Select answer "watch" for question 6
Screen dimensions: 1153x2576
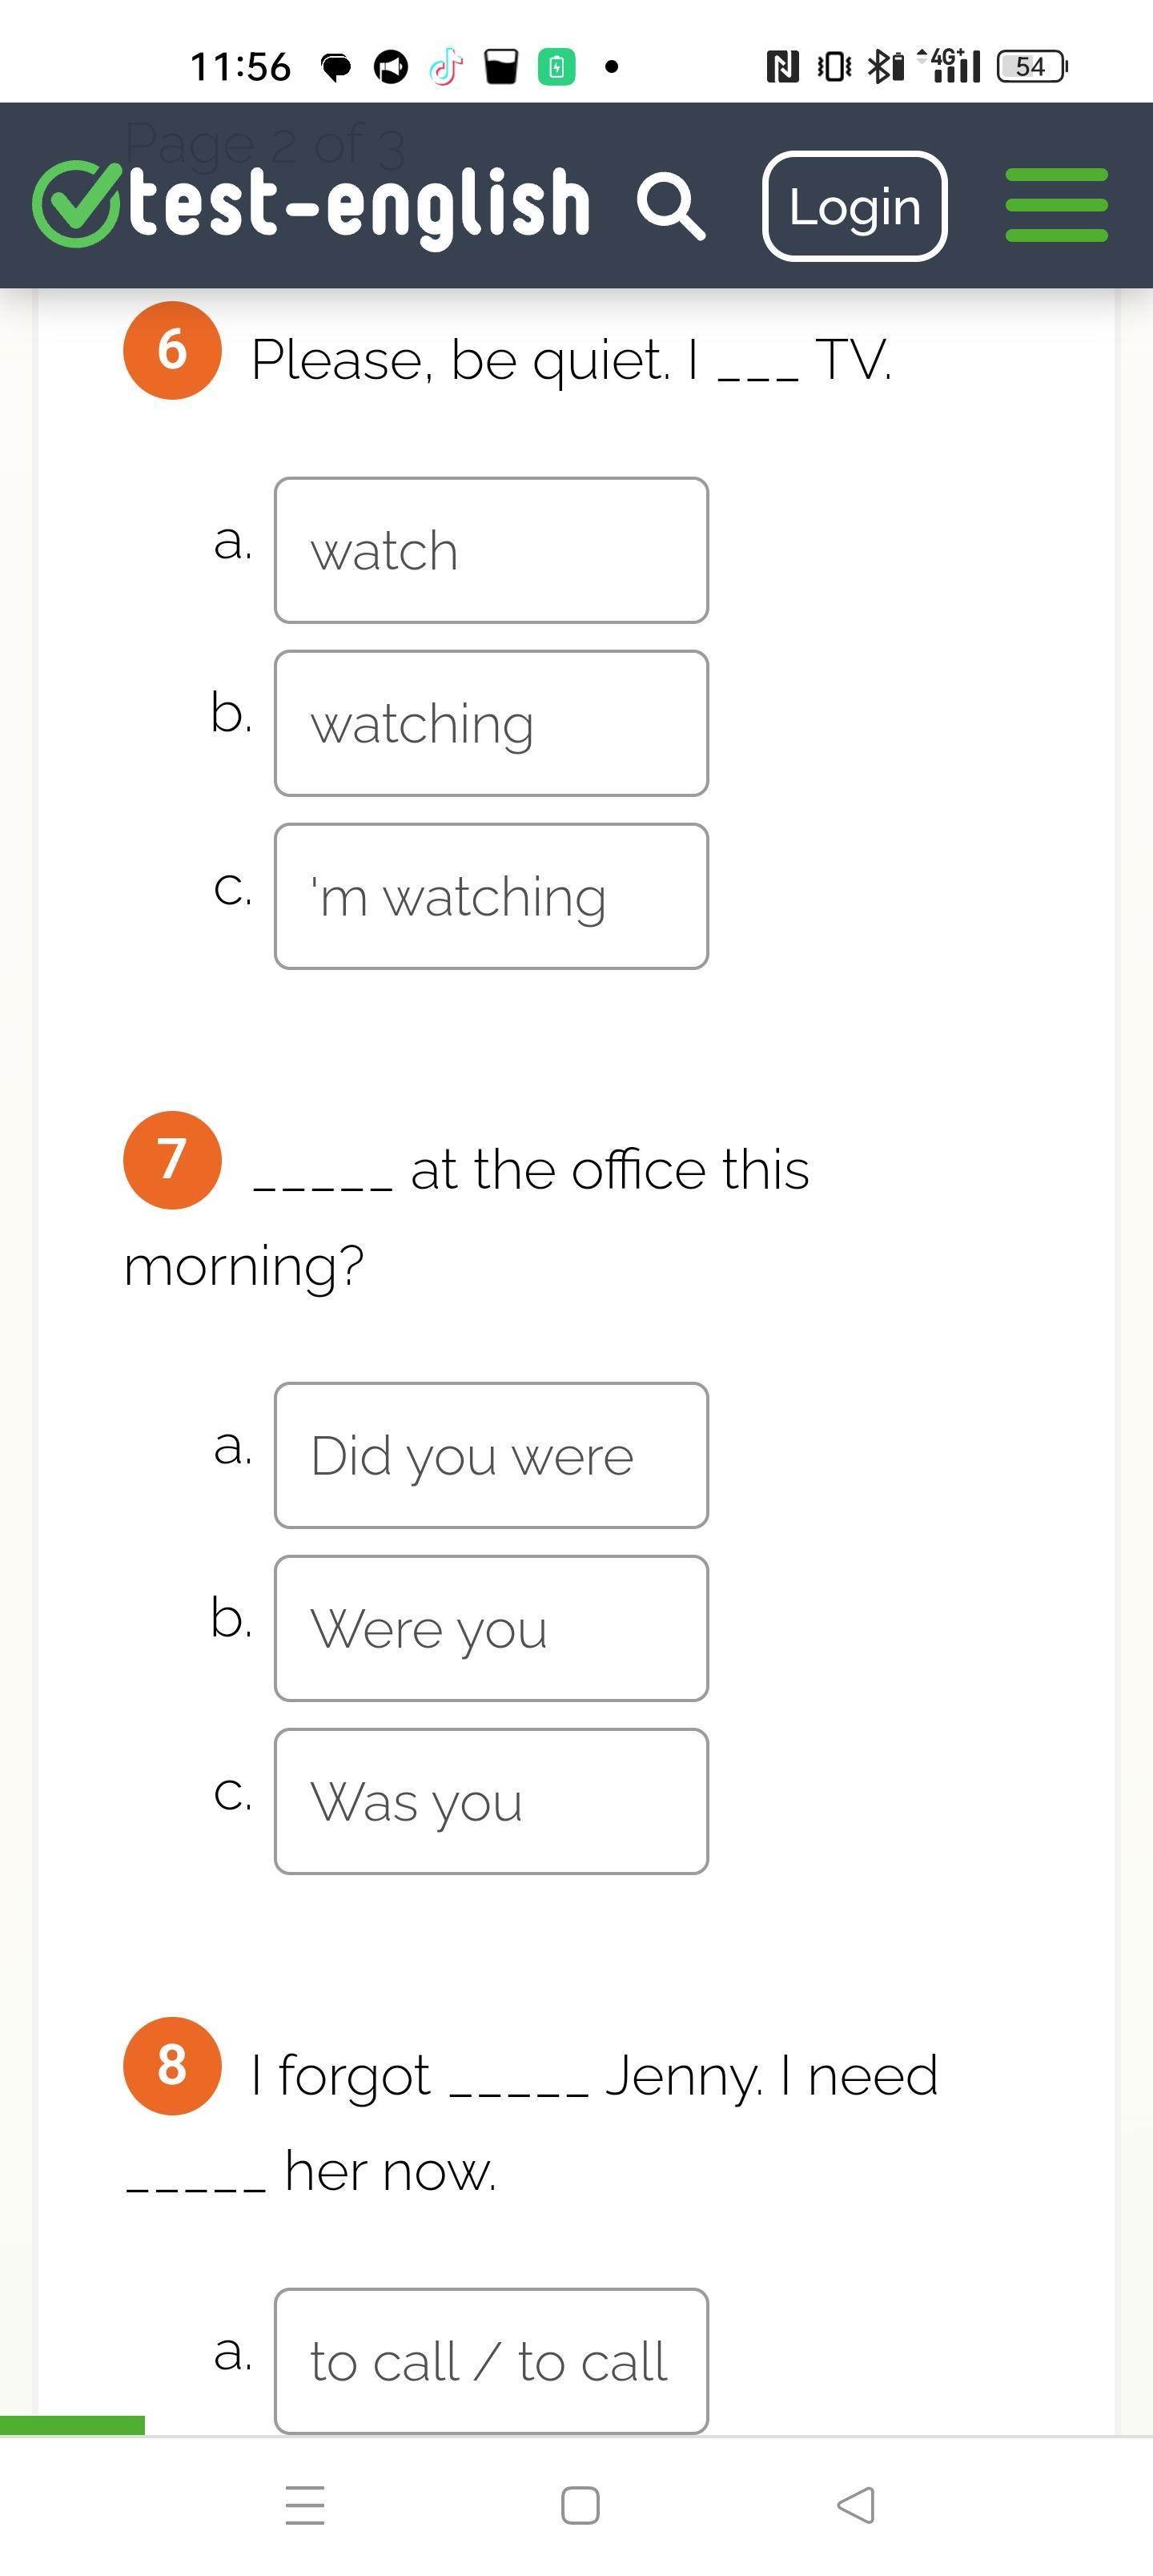point(491,550)
